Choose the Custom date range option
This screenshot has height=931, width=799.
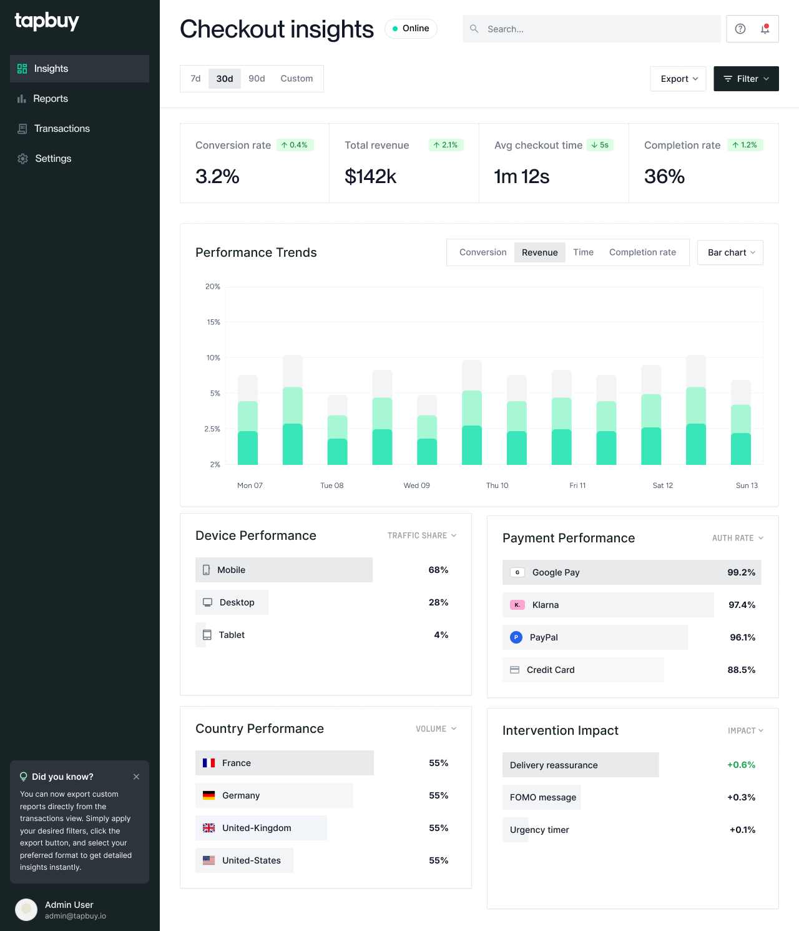click(x=297, y=79)
